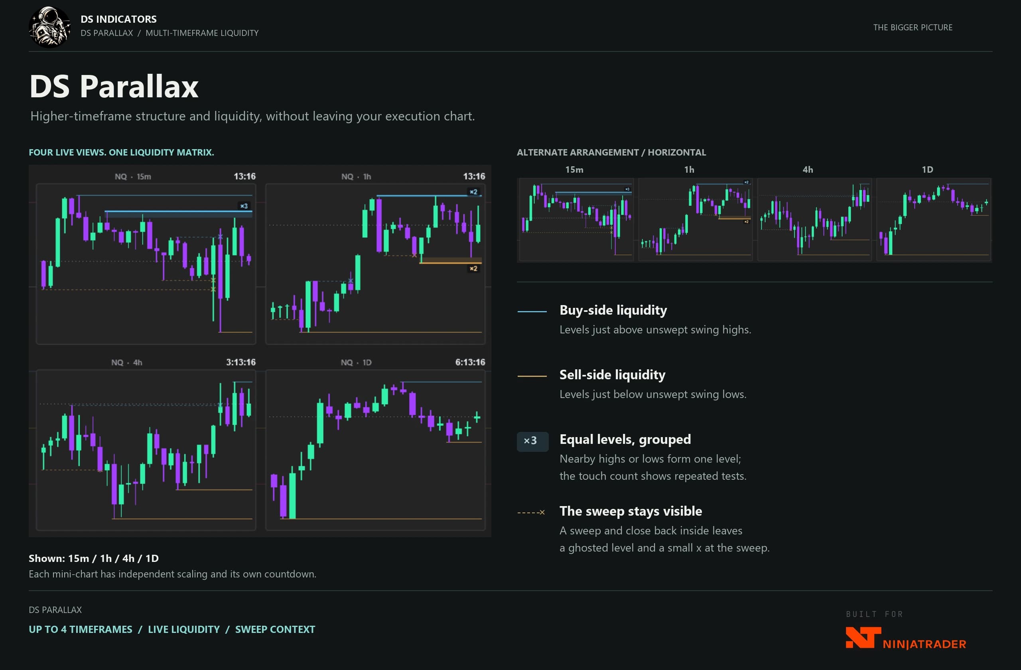Click the 3:13:16 countdown on 4h chart

pos(240,362)
